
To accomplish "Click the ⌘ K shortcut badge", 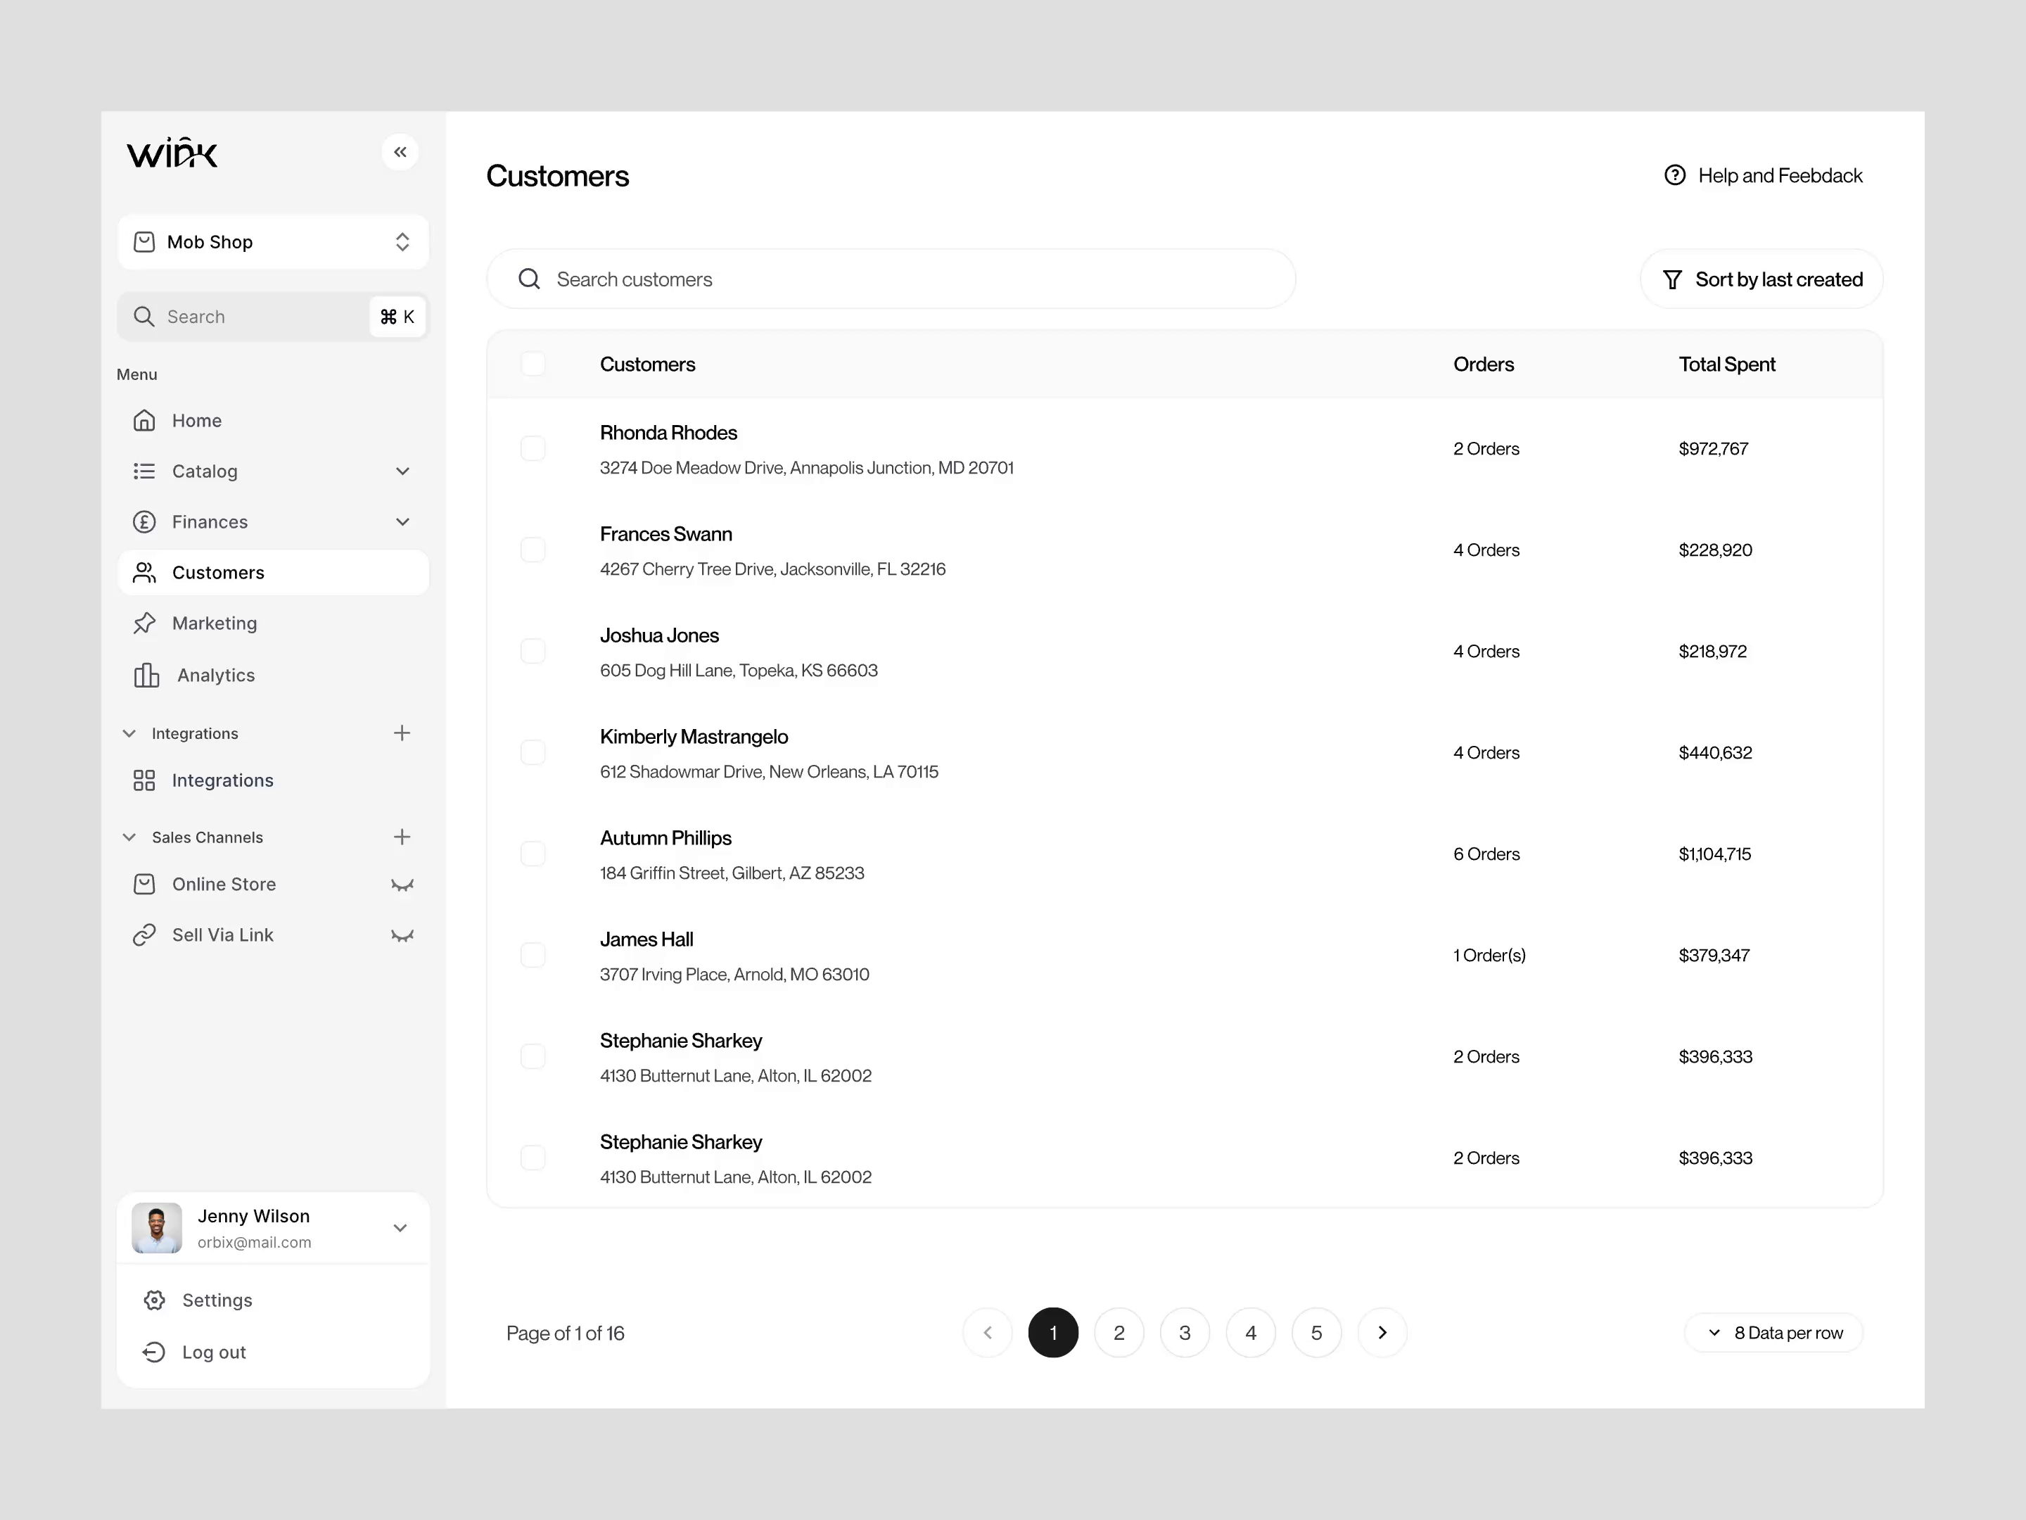I will pyautogui.click(x=397, y=317).
